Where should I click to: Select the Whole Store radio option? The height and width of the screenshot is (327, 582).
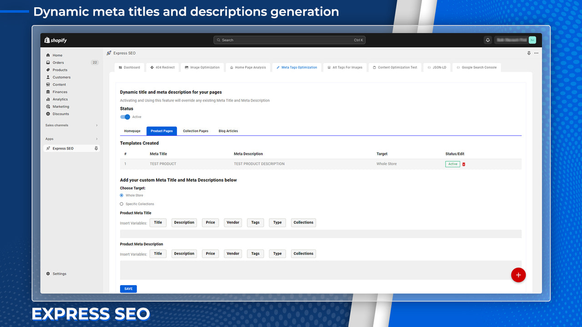click(121, 195)
